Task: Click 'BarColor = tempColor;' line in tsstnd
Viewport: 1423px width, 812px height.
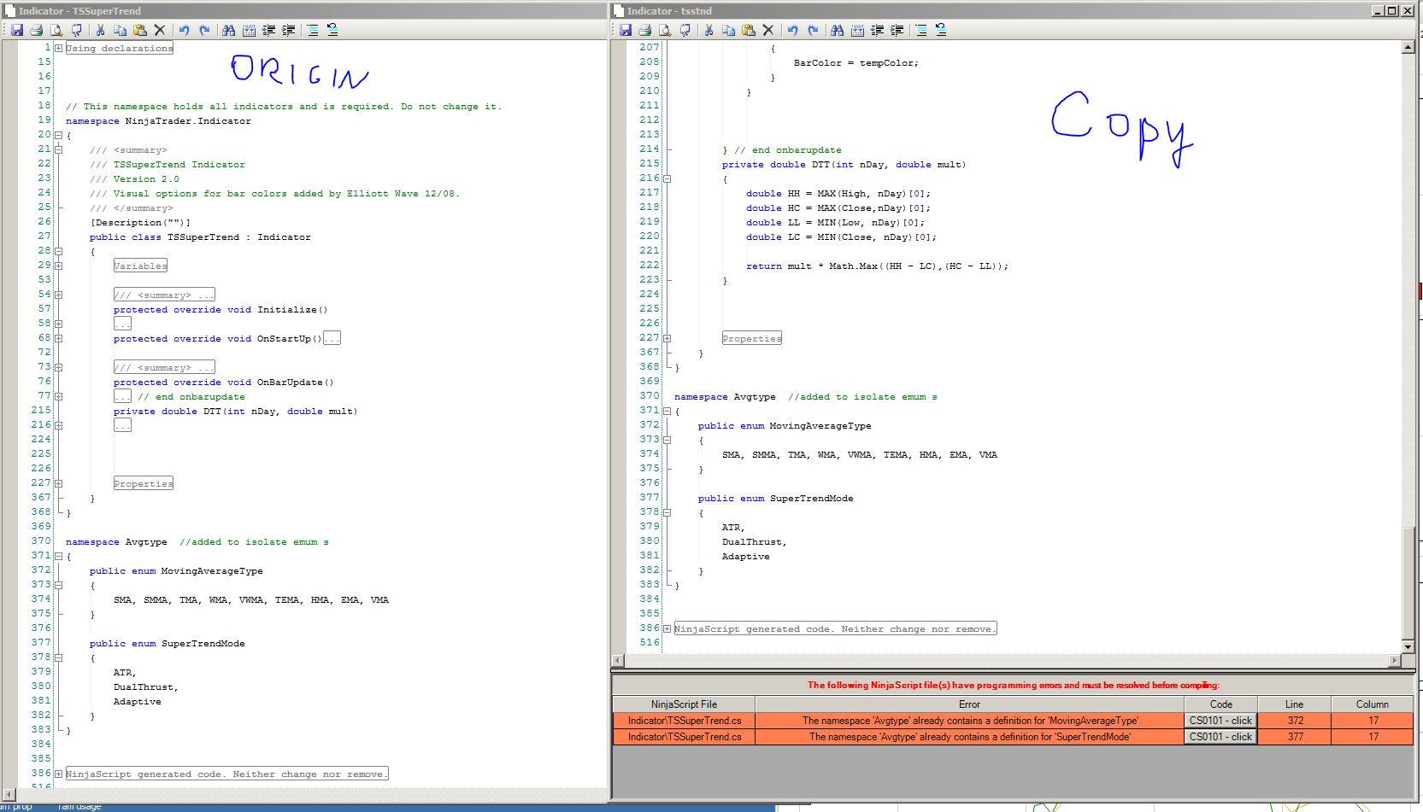Action: [856, 62]
